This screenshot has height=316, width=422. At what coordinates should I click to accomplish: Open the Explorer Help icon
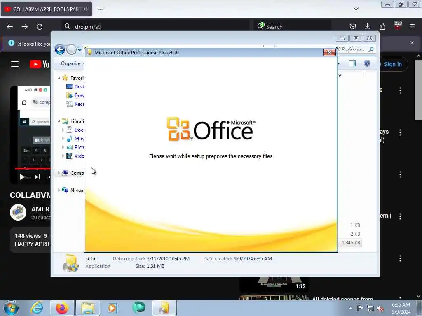367,63
